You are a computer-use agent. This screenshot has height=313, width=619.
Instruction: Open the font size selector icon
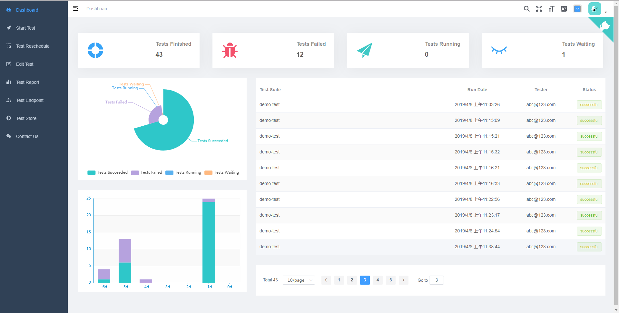click(551, 9)
